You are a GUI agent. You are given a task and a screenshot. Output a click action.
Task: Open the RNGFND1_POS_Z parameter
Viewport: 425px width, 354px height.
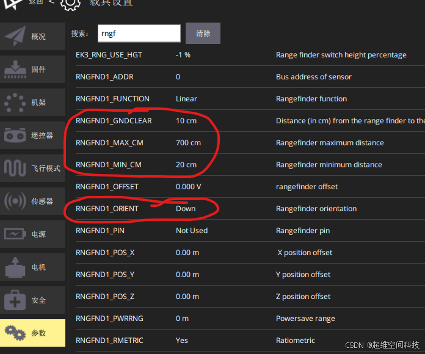pyautogui.click(x=105, y=297)
